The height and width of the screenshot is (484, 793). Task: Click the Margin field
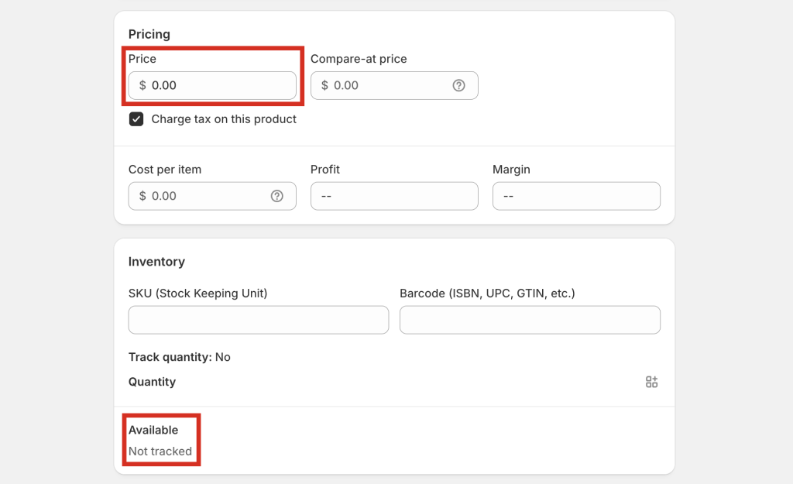576,196
